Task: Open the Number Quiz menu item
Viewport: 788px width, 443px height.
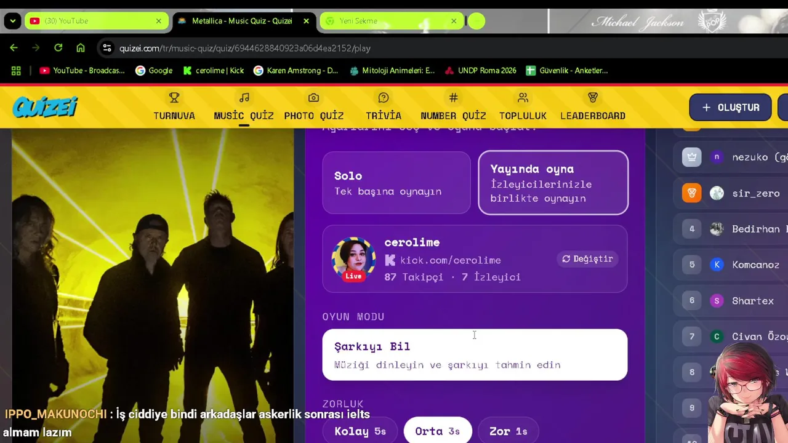Action: coord(453,106)
